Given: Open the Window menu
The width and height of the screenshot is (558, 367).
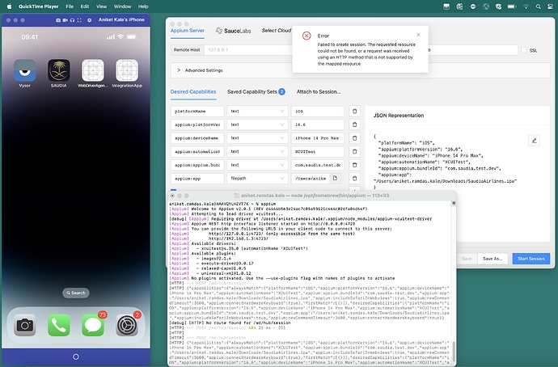Looking at the screenshot, I should point(122,6).
